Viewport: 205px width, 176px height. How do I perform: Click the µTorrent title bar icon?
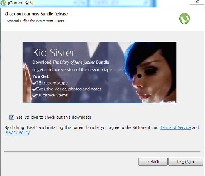pyautogui.click(x=3, y=3)
